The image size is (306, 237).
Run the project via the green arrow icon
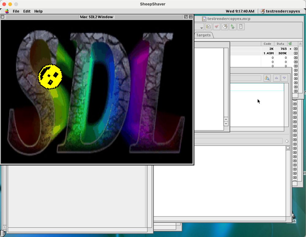[233, 27]
